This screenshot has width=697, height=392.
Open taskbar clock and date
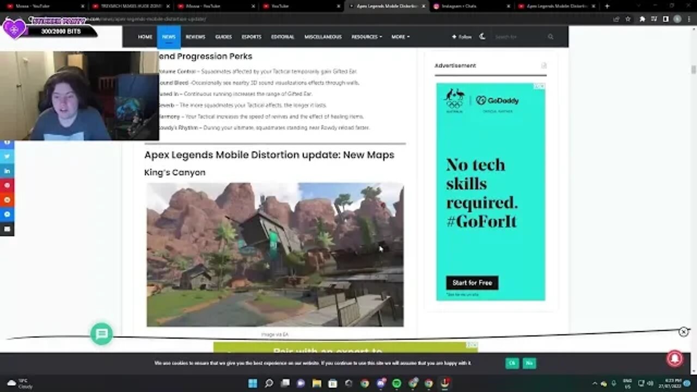670,383
